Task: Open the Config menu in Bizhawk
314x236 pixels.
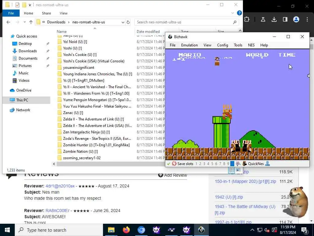Action: [223, 45]
